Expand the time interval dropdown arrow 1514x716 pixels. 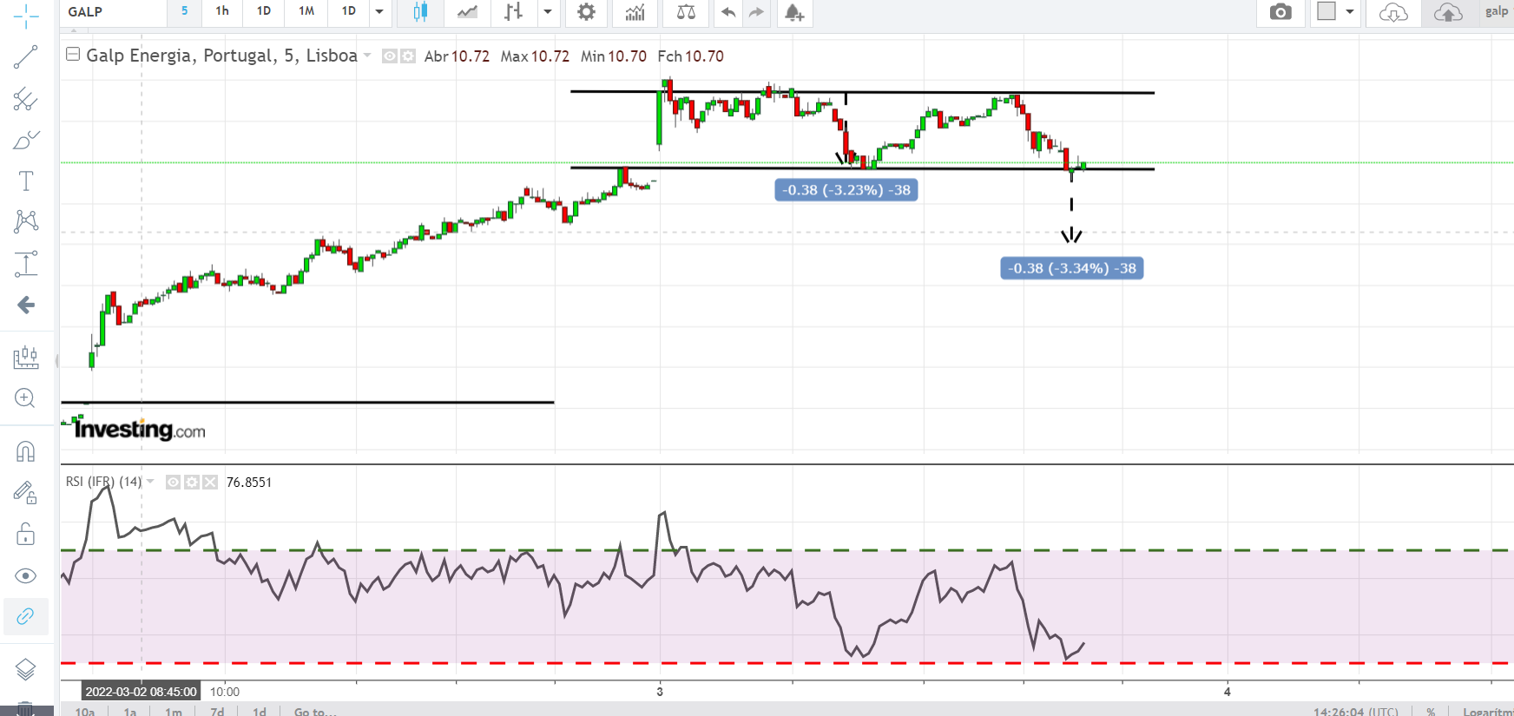coord(379,12)
